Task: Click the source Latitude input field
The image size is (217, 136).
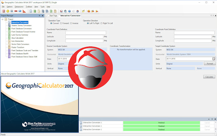Action: [x=84, y=37]
